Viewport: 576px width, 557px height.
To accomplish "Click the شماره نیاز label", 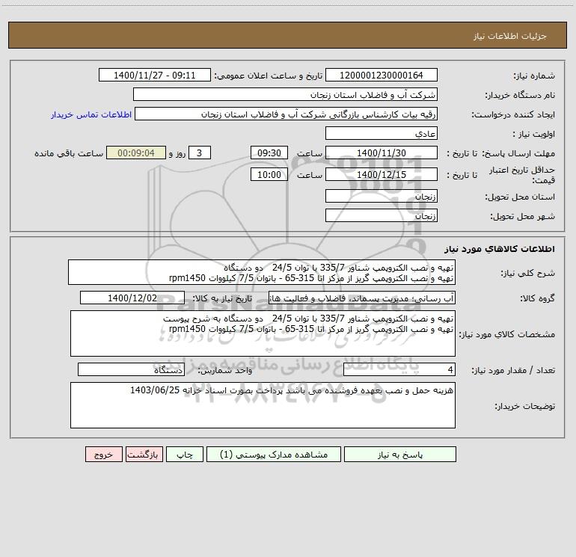I will (x=534, y=76).
